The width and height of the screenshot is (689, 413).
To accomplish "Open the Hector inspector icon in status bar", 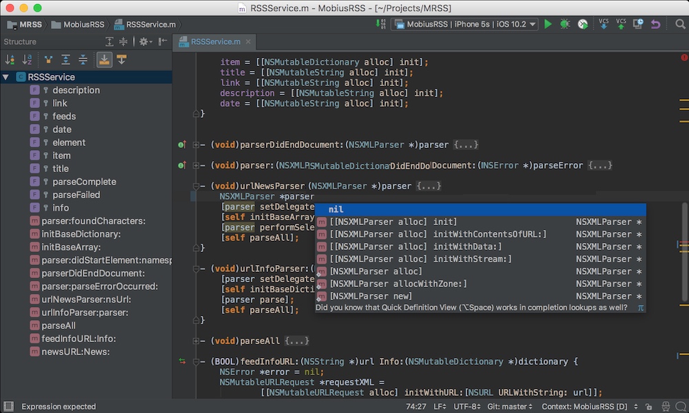I will click(x=666, y=406).
